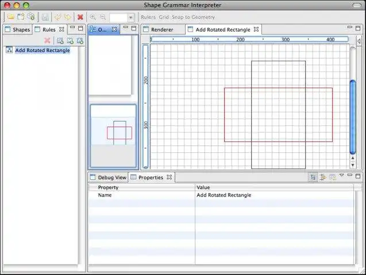Click the horizontal ruler
This screenshot has height=275, width=366.
[249, 40]
